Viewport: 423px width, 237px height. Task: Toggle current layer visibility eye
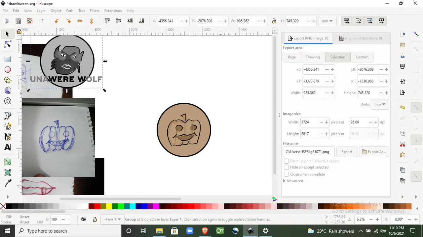point(84,219)
